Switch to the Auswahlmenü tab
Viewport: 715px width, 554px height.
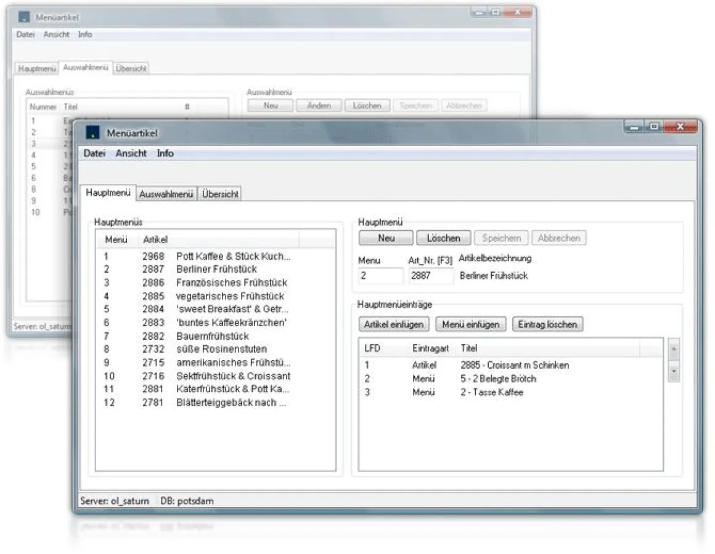166,194
